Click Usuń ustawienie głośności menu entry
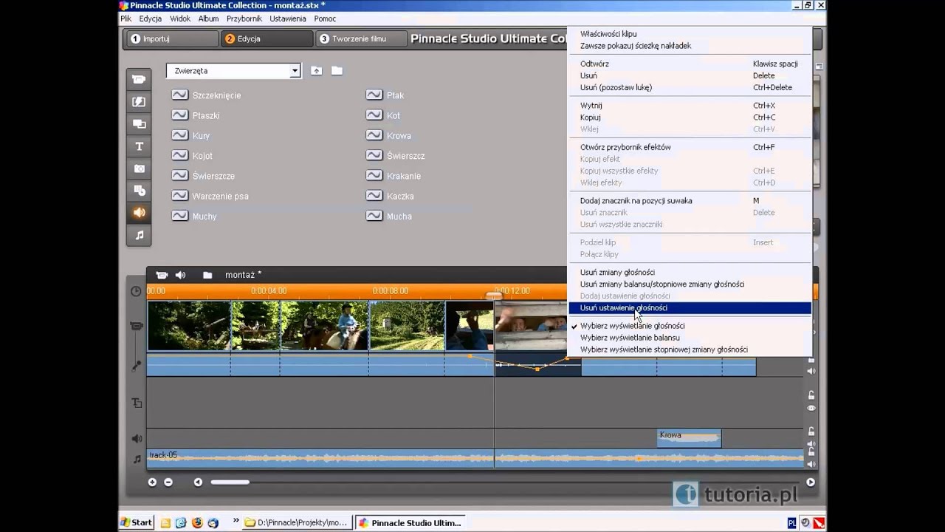The height and width of the screenshot is (532, 945). point(690,308)
